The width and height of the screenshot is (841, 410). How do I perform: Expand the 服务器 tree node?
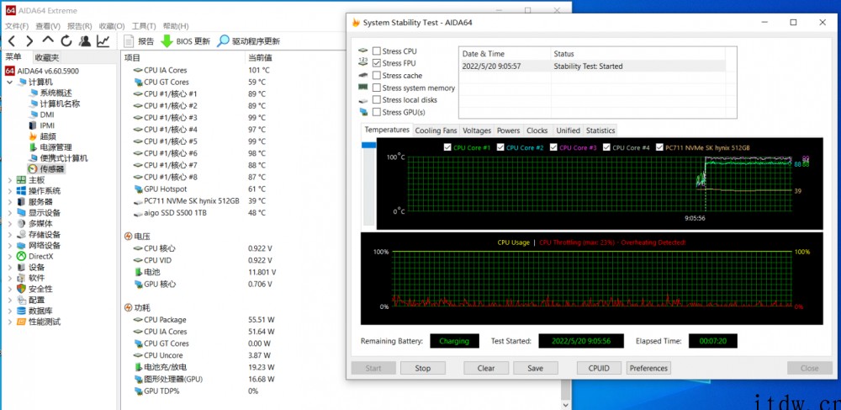pyautogui.click(x=9, y=202)
